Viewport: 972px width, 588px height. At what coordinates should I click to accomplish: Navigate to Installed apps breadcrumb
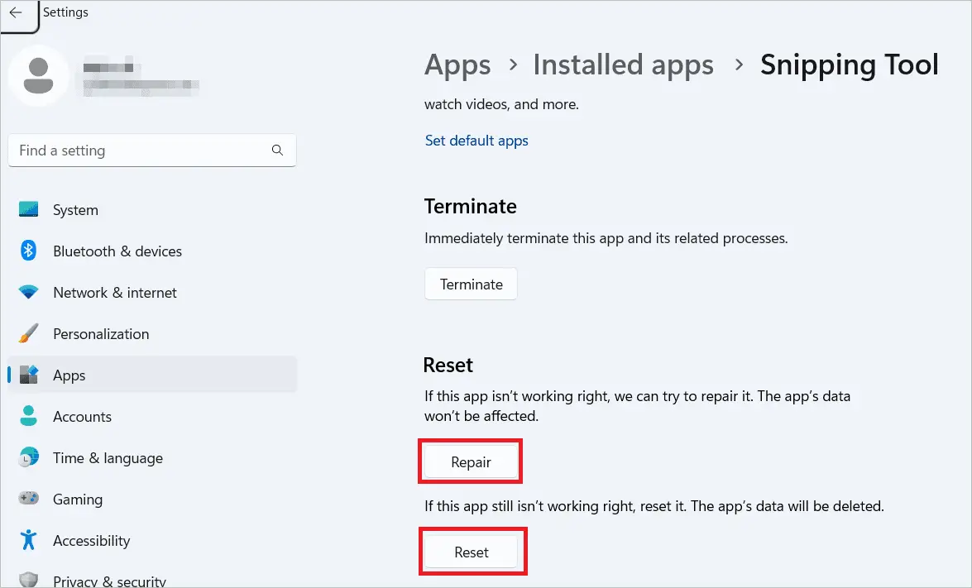pos(623,65)
